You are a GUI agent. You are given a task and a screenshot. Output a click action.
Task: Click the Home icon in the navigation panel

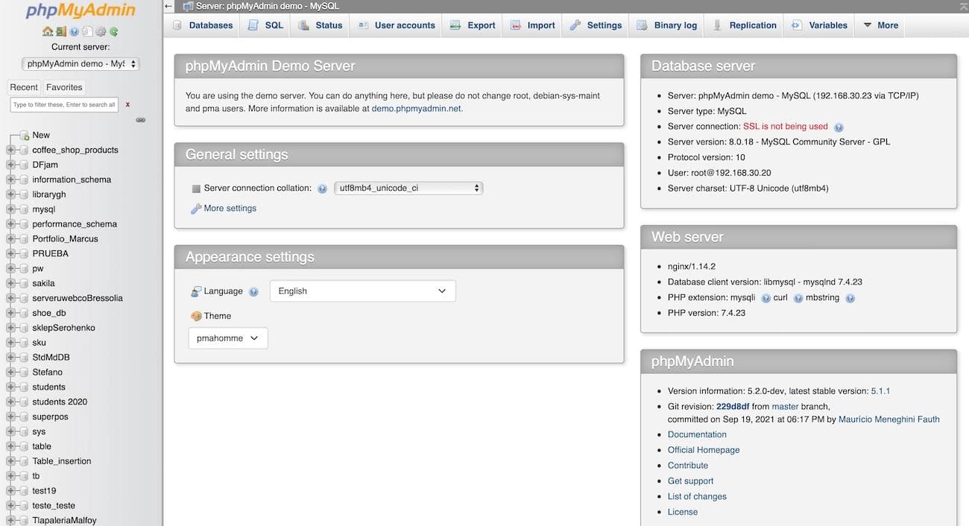(47, 32)
